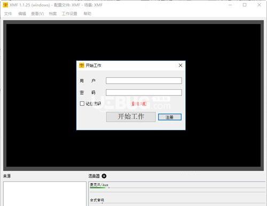Click the large 开始工作 button

pyautogui.click(x=131, y=117)
